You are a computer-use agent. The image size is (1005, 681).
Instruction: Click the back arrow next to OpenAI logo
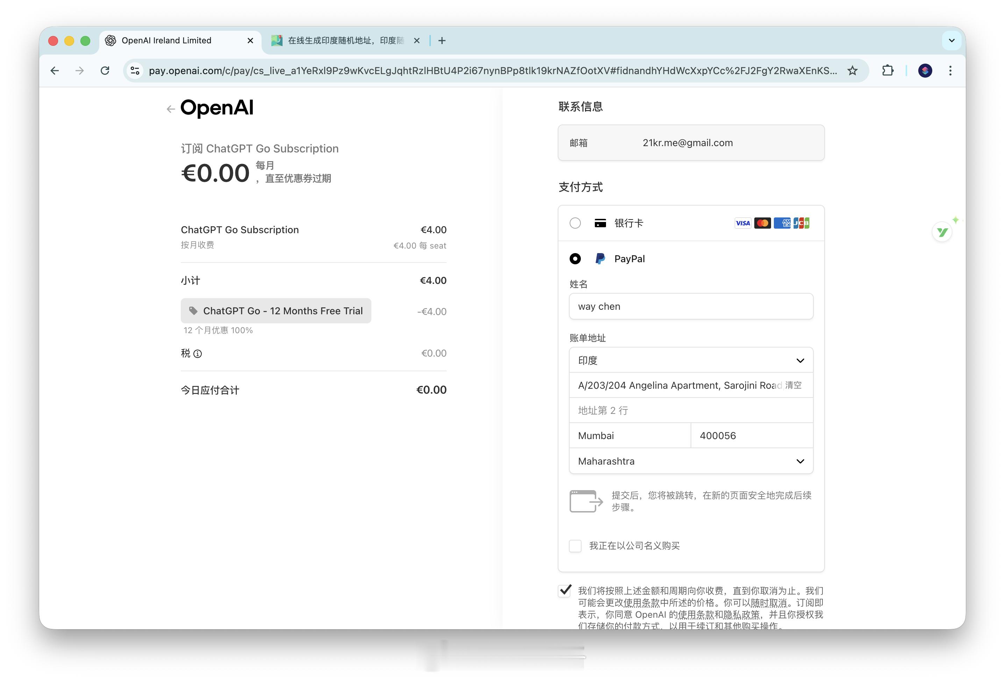(x=170, y=109)
